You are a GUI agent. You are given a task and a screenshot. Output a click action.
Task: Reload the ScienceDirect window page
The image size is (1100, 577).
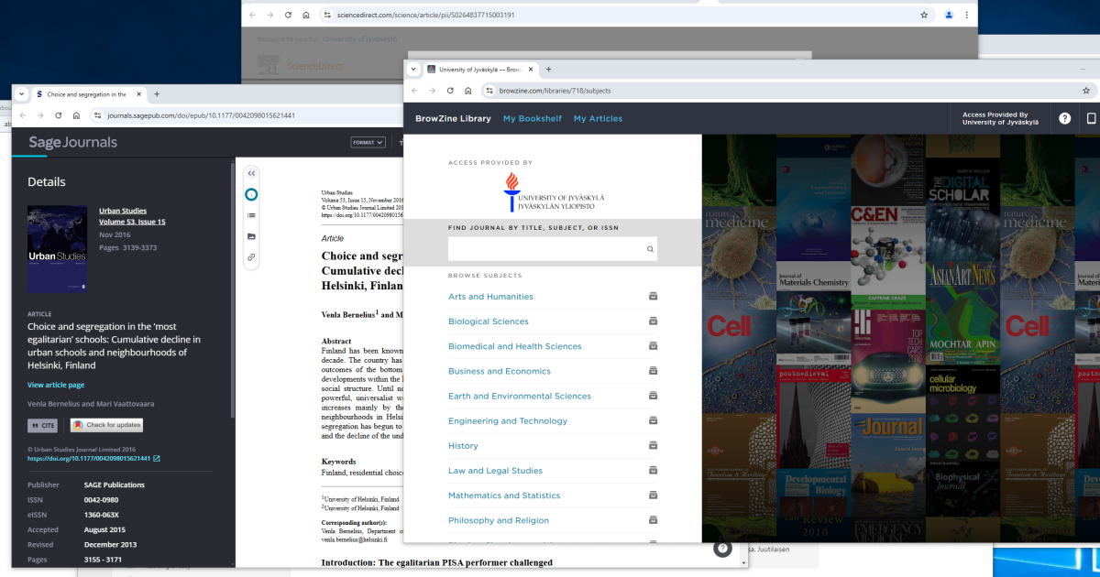[288, 15]
